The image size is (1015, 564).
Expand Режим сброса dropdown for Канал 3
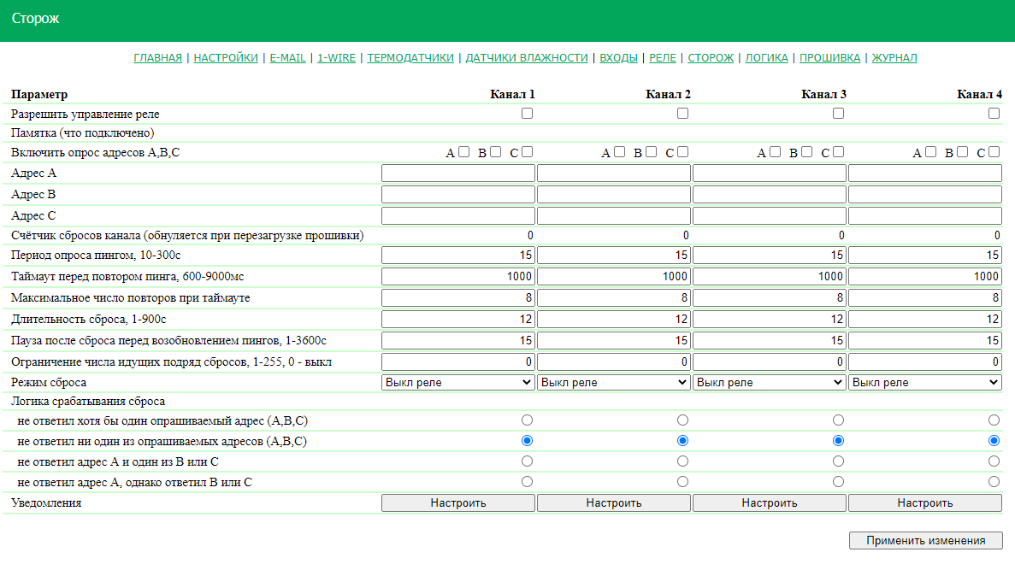[x=769, y=383]
